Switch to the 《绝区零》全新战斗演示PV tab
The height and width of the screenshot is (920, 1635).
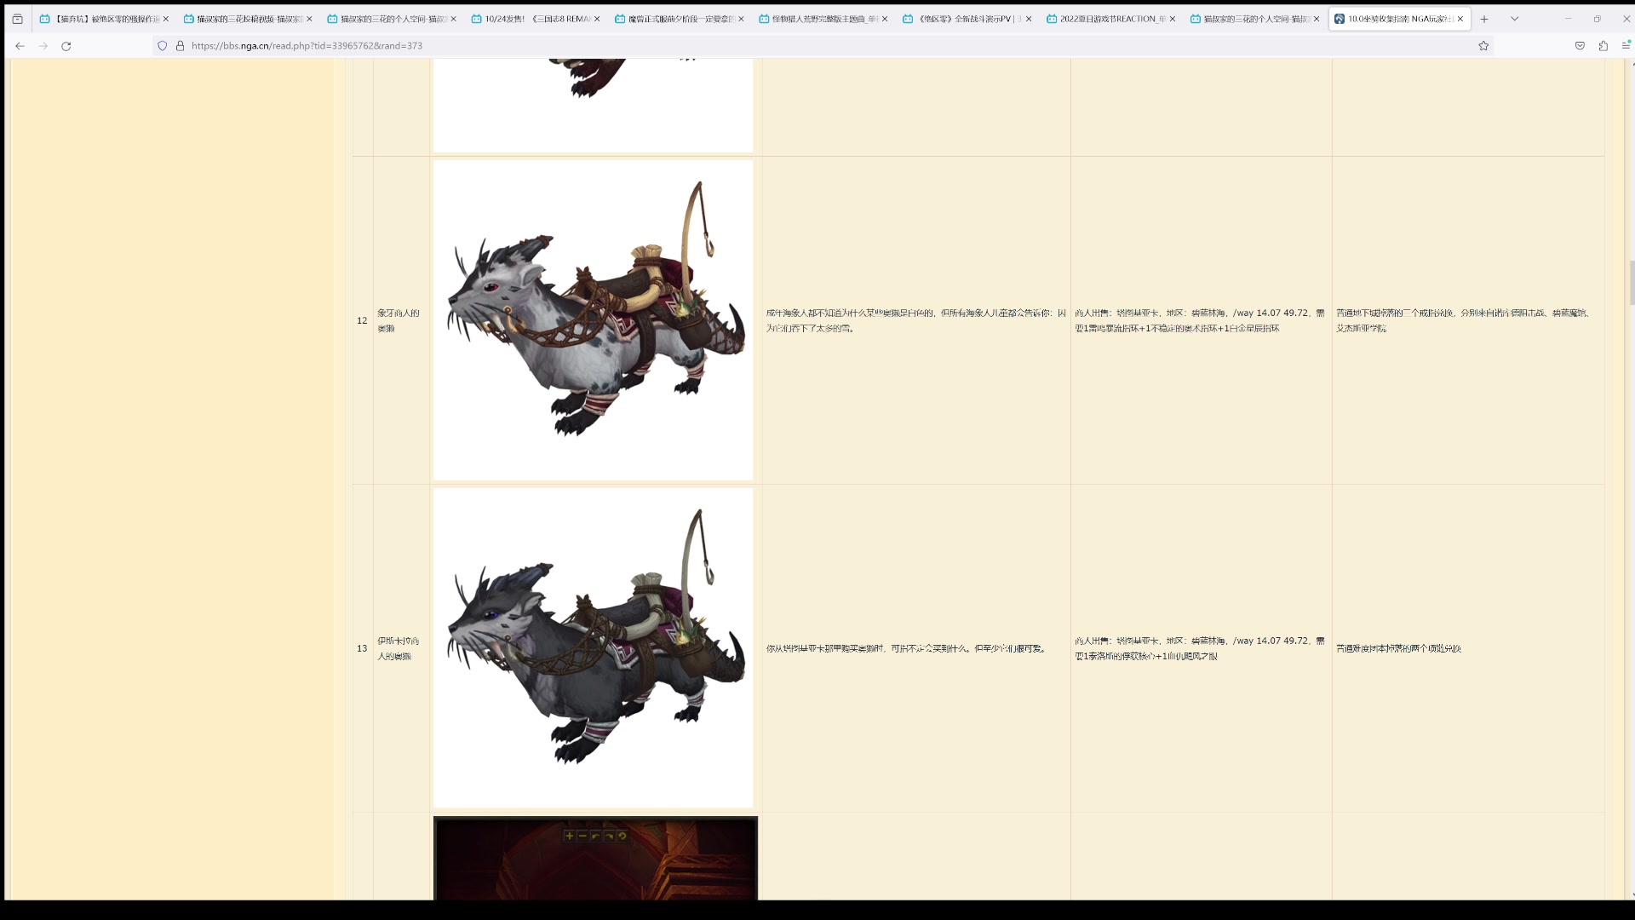[x=967, y=19]
